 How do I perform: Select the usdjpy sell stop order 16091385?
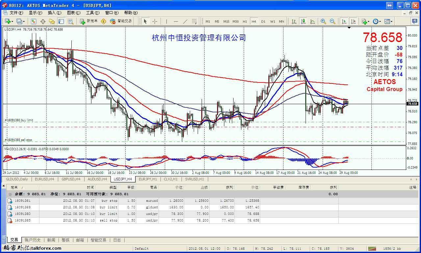23,220
